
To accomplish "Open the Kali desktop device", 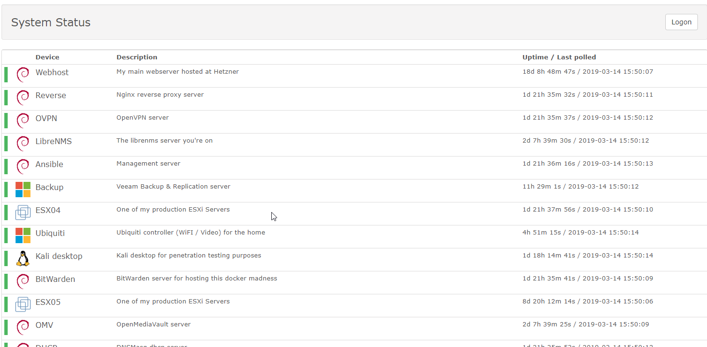I will coord(59,256).
